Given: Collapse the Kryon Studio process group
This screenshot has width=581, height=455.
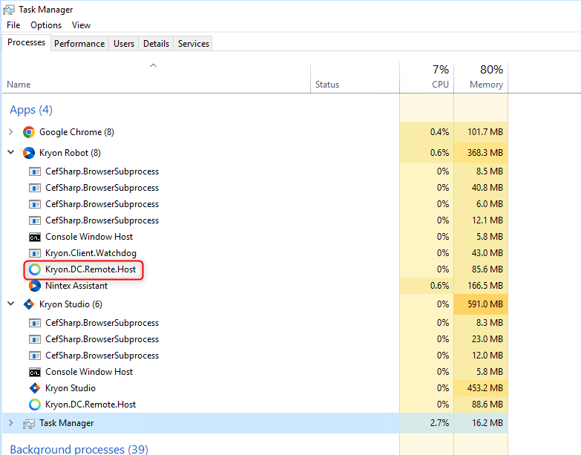Looking at the screenshot, I should click(x=10, y=304).
